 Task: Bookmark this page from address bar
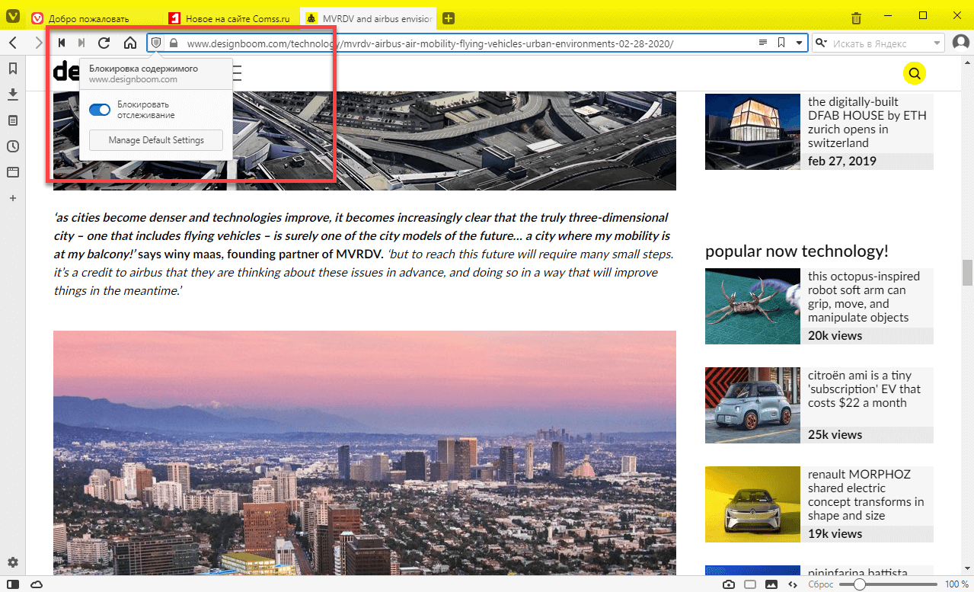click(x=781, y=43)
